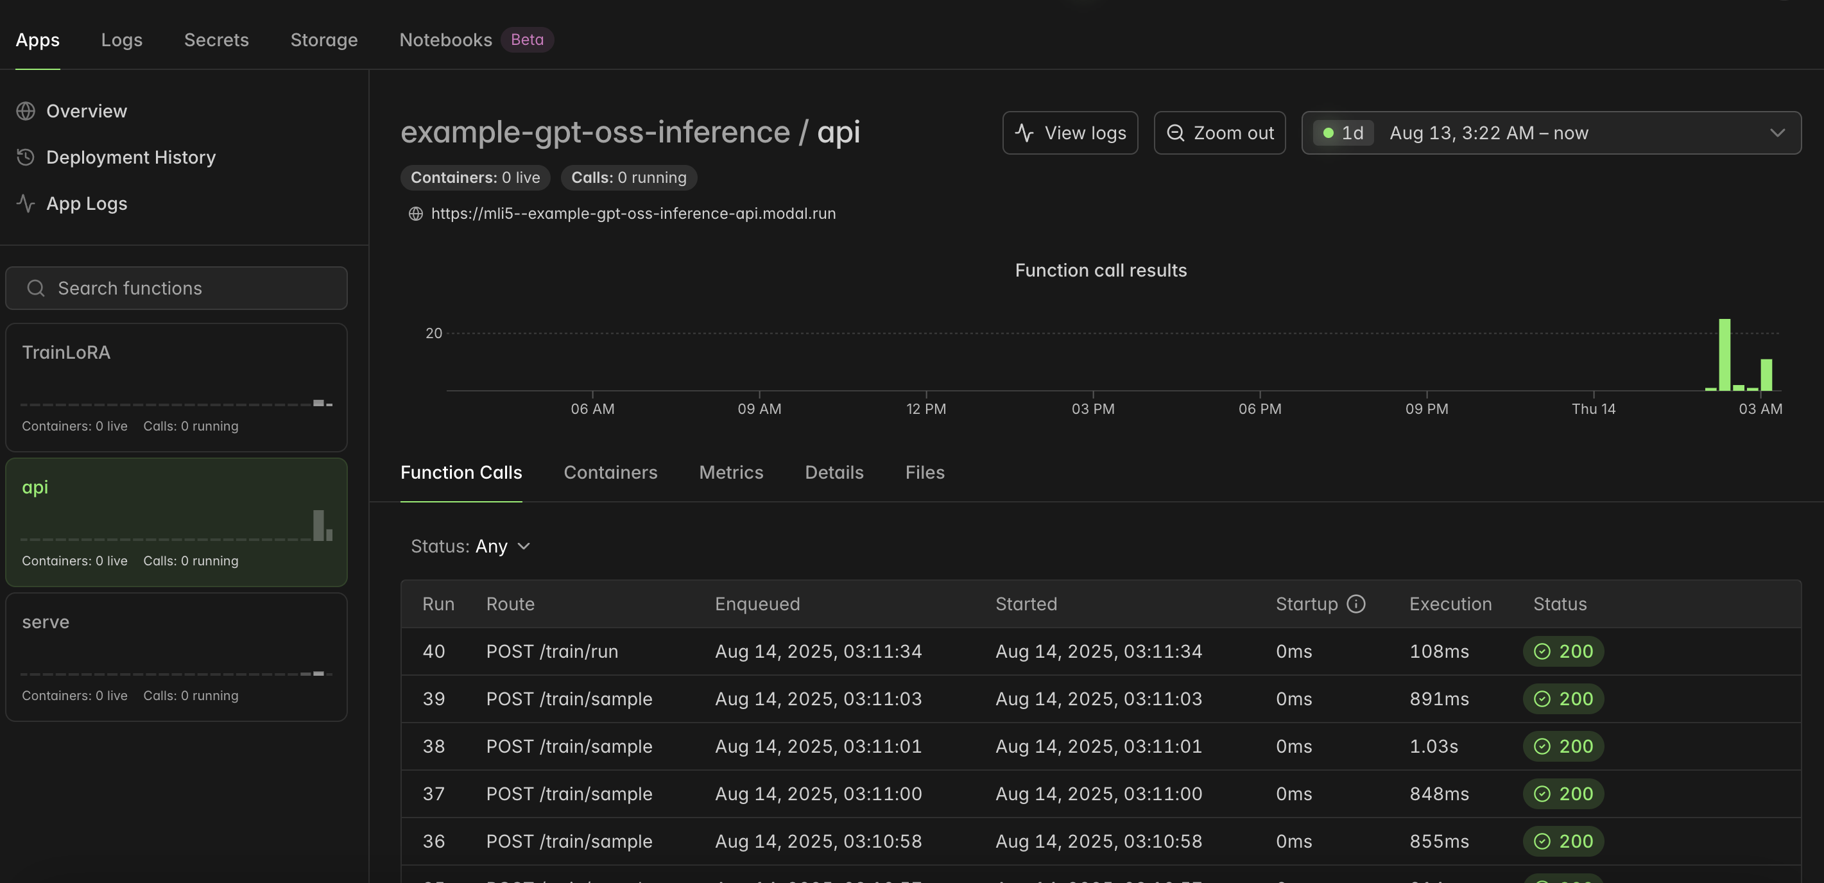Click the App Logs pulse icon
Image resolution: width=1824 pixels, height=883 pixels.
coord(26,204)
